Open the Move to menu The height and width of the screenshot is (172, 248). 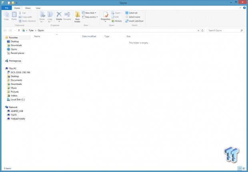(x=42, y=17)
